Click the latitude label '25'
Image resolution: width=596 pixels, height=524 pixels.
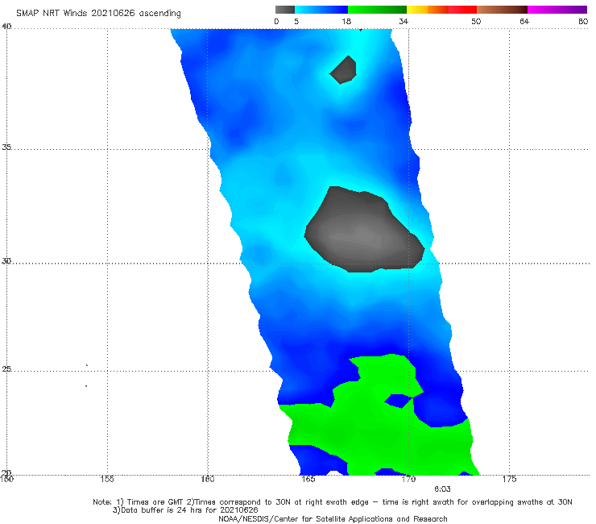[x=6, y=368]
